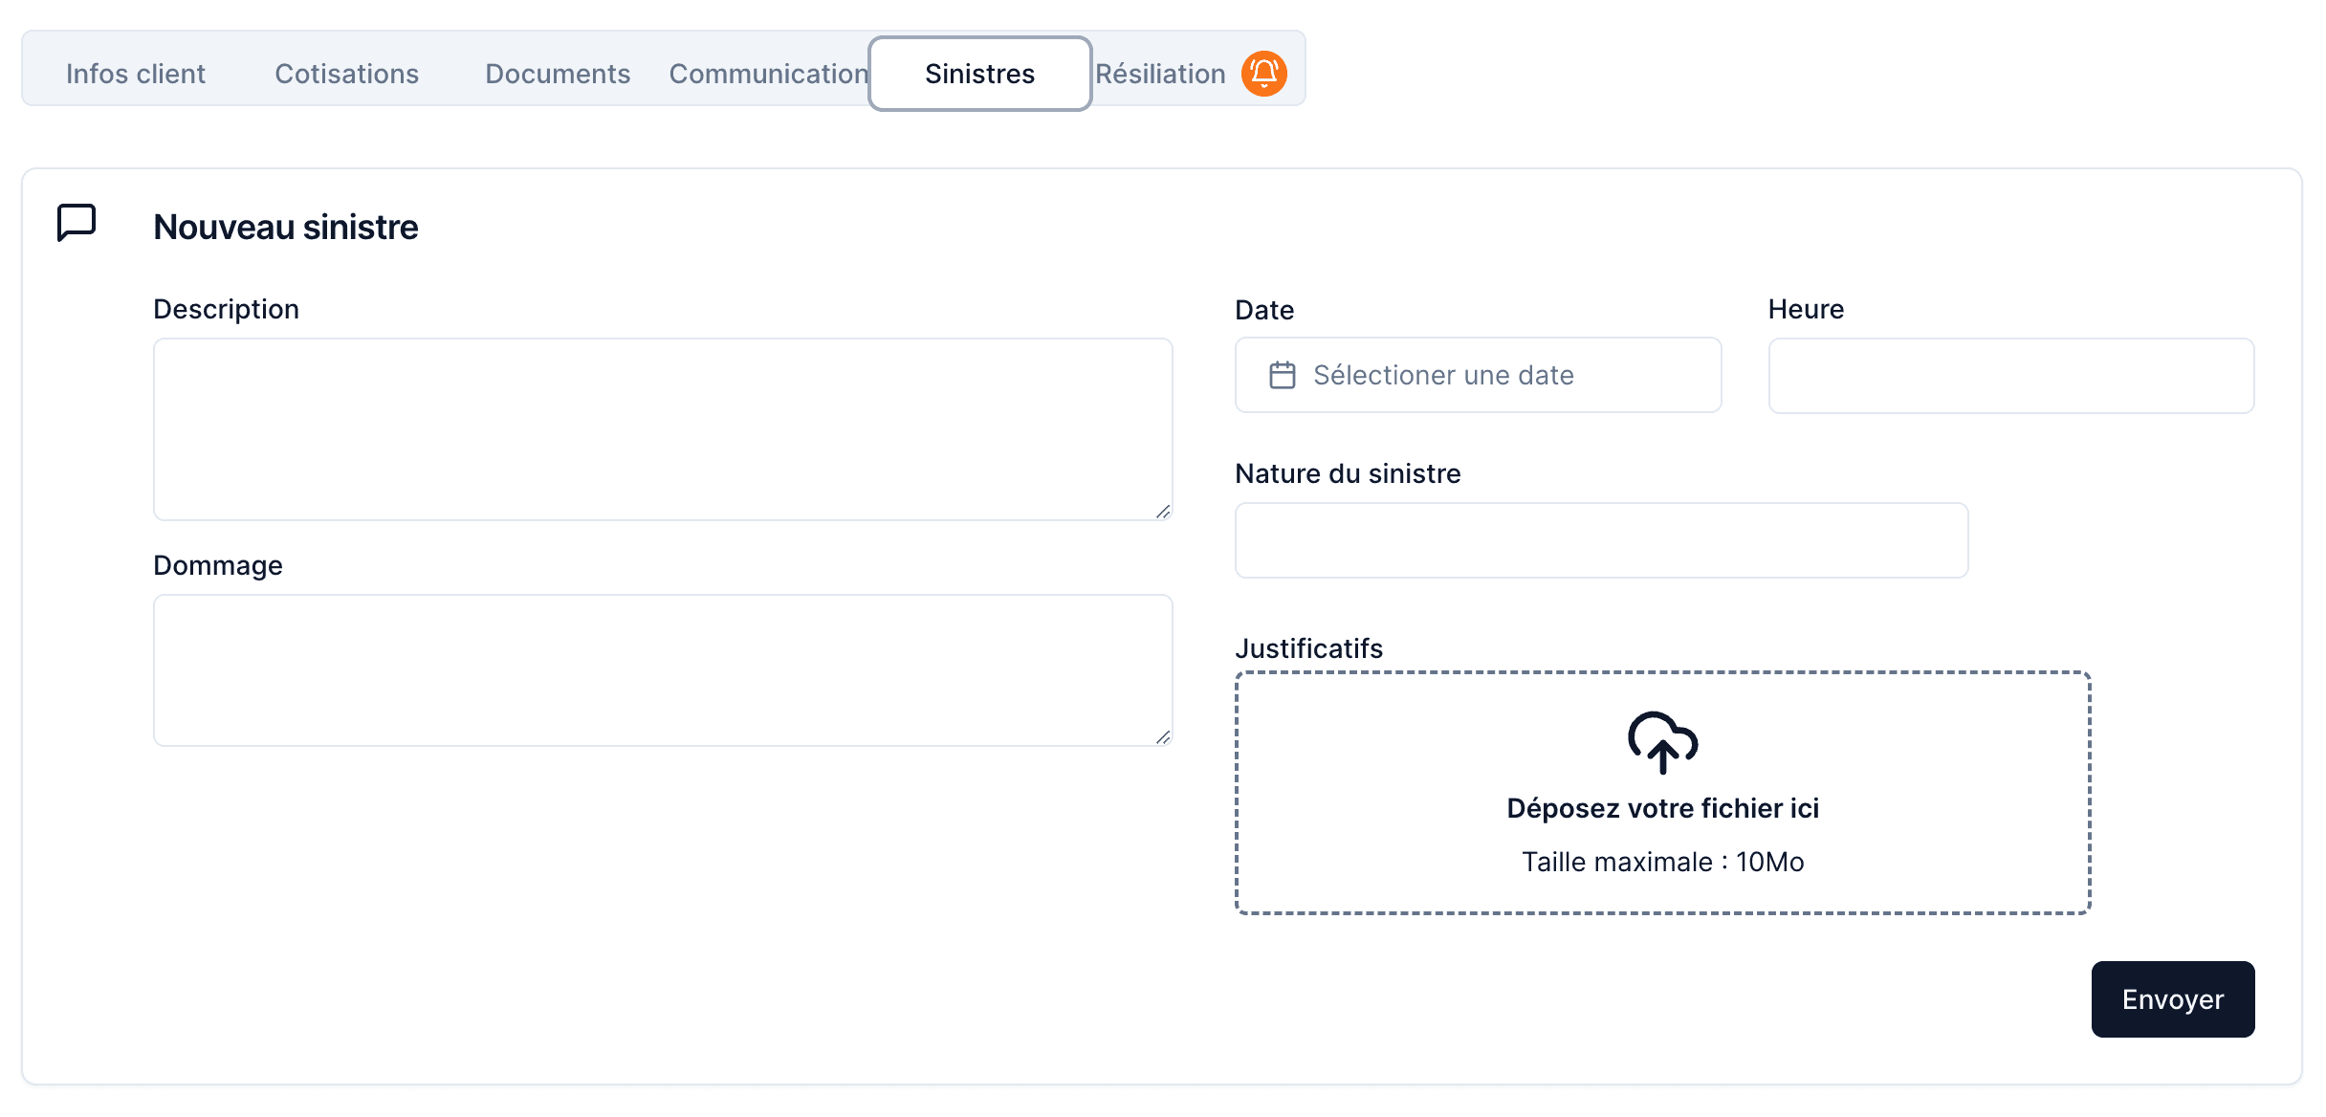
Task: Click the orange bell notification icon
Action: point(1263,74)
